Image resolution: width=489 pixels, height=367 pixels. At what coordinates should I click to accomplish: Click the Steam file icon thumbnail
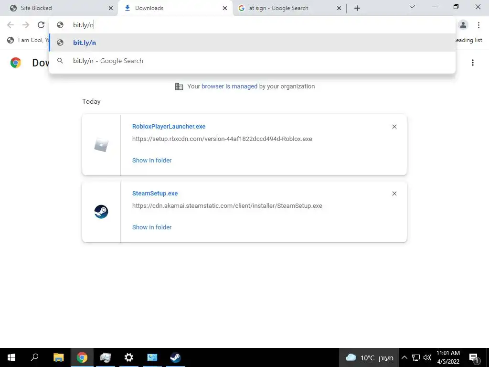coord(101,212)
